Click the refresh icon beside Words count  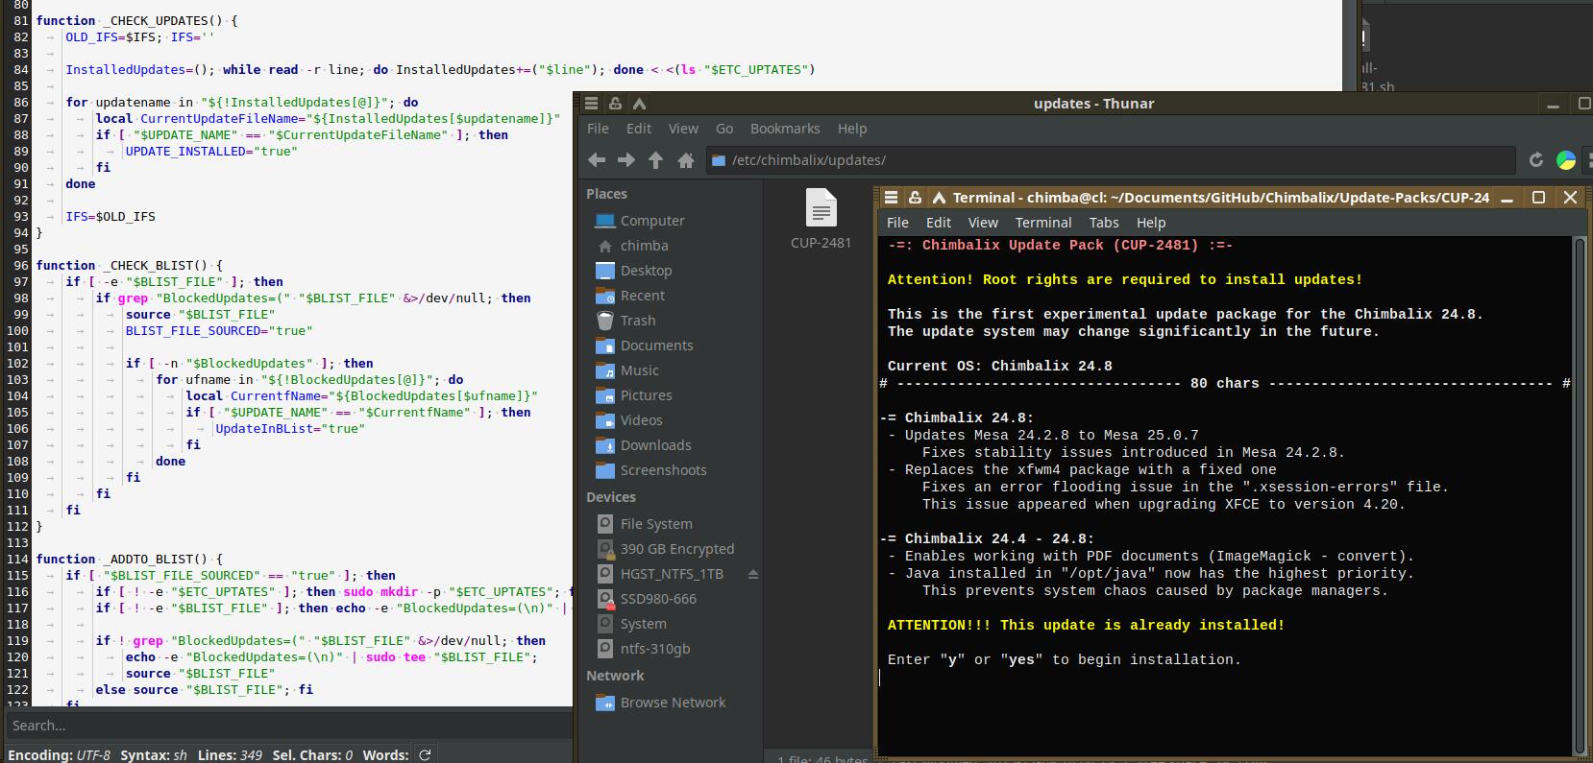coord(425,754)
